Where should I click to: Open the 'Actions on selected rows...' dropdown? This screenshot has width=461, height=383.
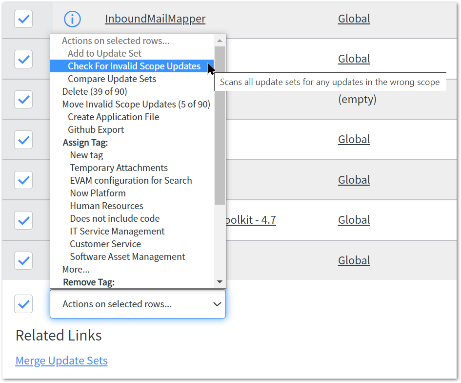138,304
